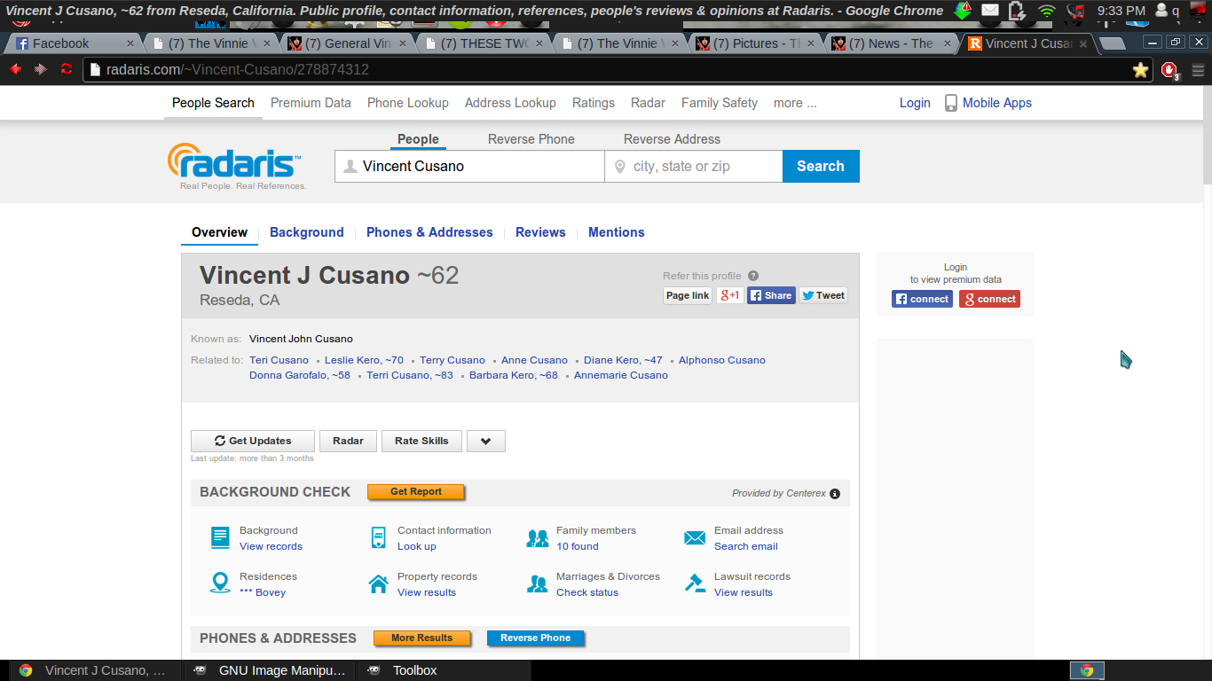The height and width of the screenshot is (681, 1212).
Task: Click the Property records house icon
Action: [x=379, y=583]
